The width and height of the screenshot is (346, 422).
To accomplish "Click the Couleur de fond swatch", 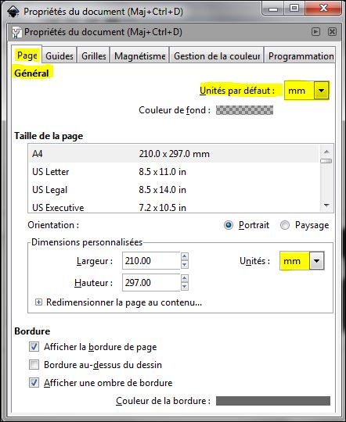I will coord(244,110).
